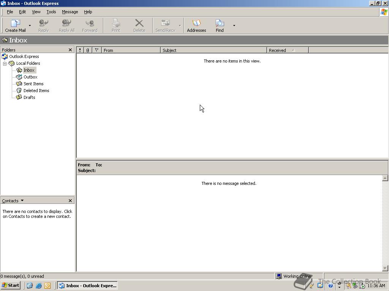Sort by Priority exclamation column
Screen dimensions: 389x291
point(80,50)
